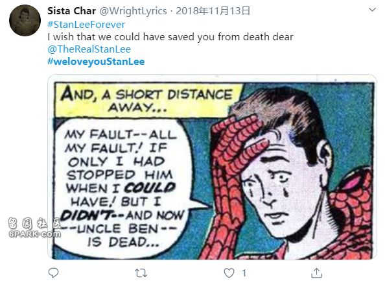Click the reply speech bubble icon
385x281 pixels.
click(53, 273)
